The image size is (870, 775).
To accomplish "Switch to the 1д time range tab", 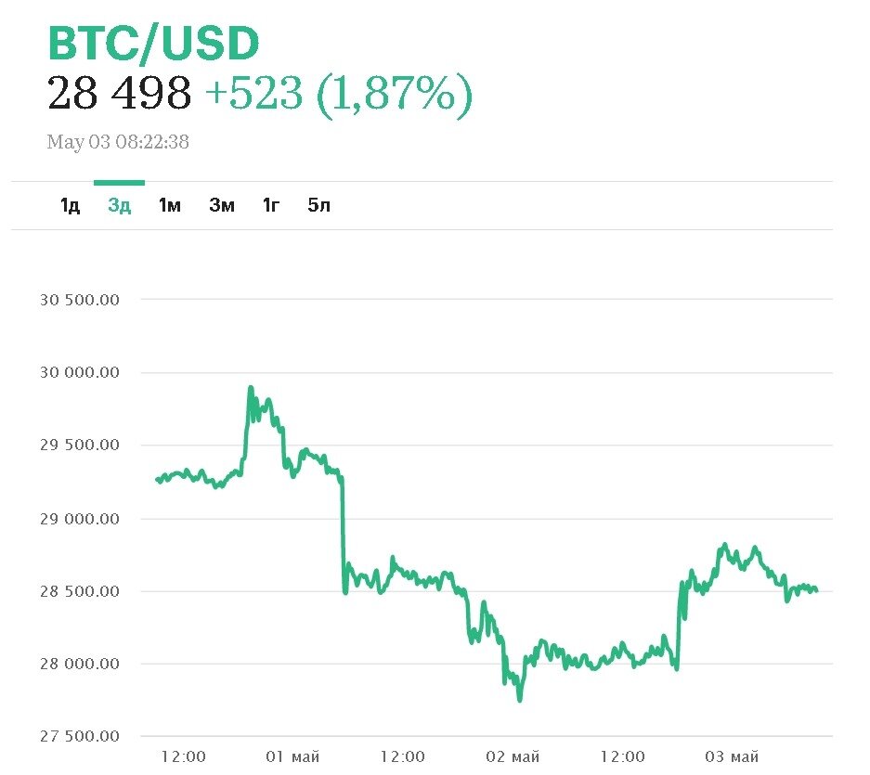I will click(70, 205).
